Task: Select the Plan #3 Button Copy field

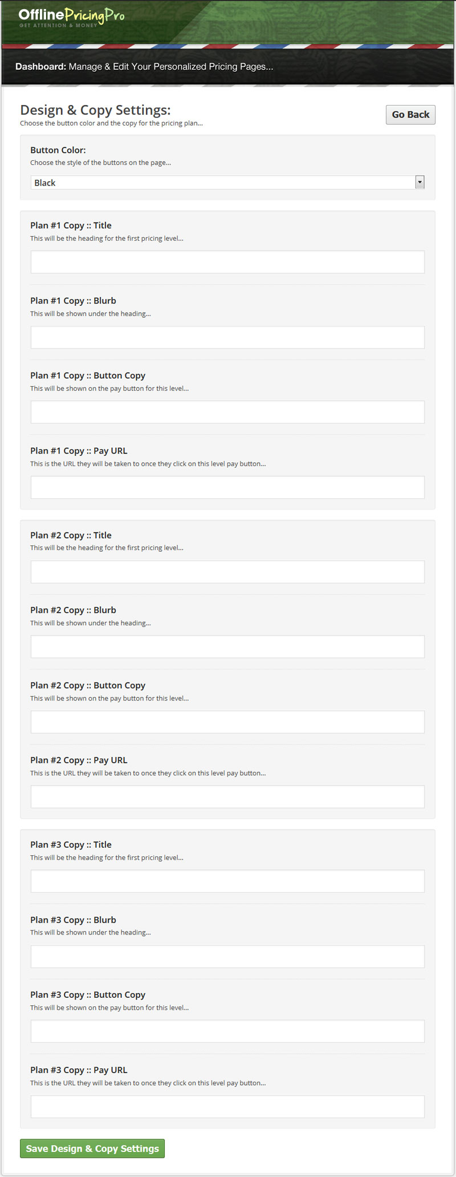Action: coord(227,1031)
